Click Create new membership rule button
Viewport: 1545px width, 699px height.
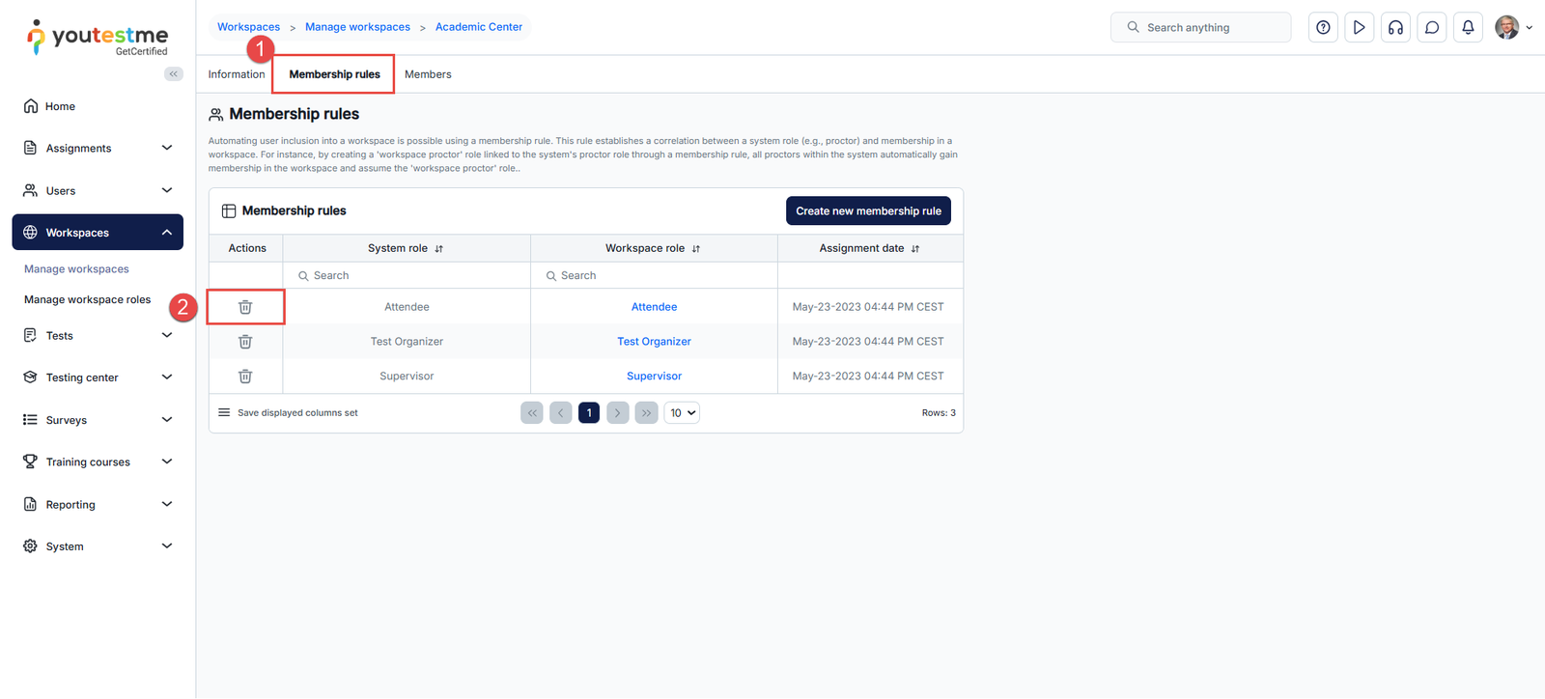pos(868,211)
